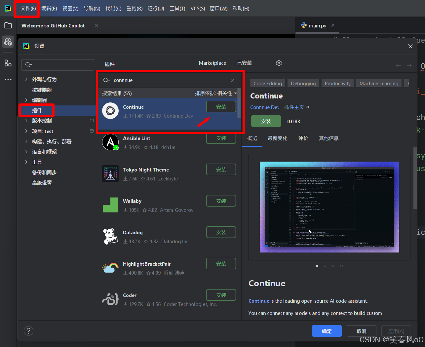Click the settings search input field
The image size is (425, 347).
(58, 65)
